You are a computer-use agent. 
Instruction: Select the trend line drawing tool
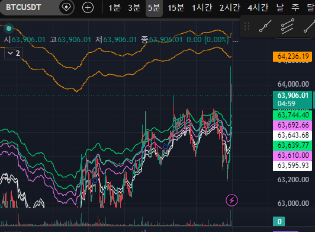tap(265, 26)
